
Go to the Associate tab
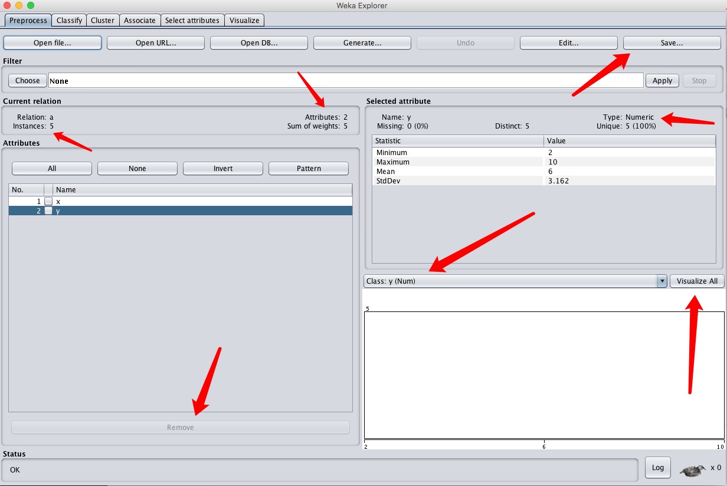click(140, 20)
